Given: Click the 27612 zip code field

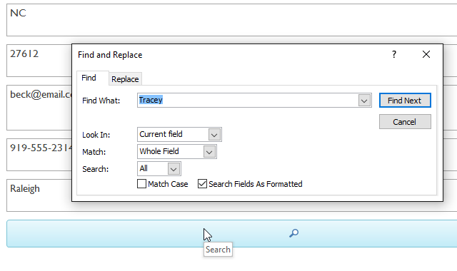Looking at the screenshot, I should point(39,61).
